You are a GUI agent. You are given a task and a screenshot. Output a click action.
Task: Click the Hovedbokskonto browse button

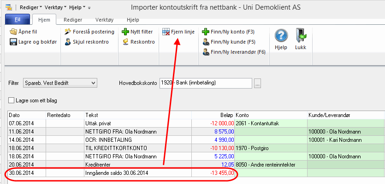[x=257, y=83]
